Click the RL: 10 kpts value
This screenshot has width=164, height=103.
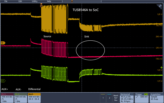126,101
